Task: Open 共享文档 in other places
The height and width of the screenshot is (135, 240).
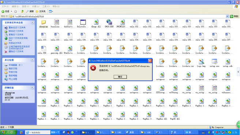Action: (13, 72)
